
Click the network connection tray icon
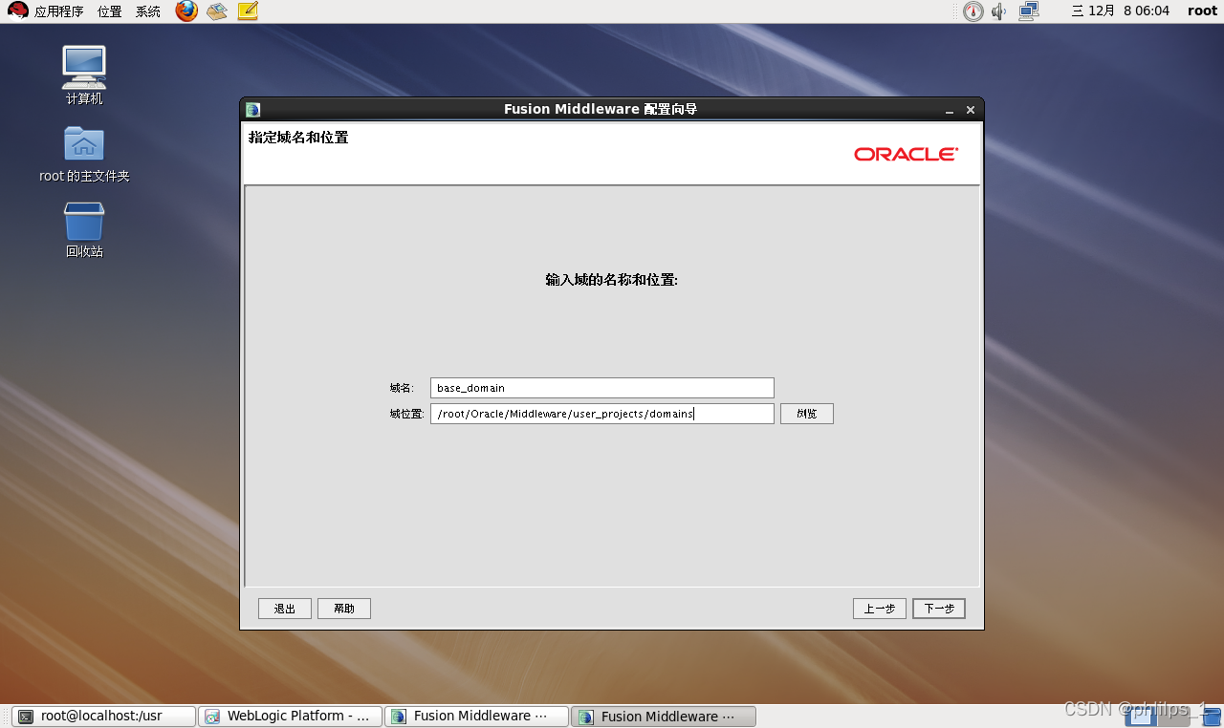1029,11
